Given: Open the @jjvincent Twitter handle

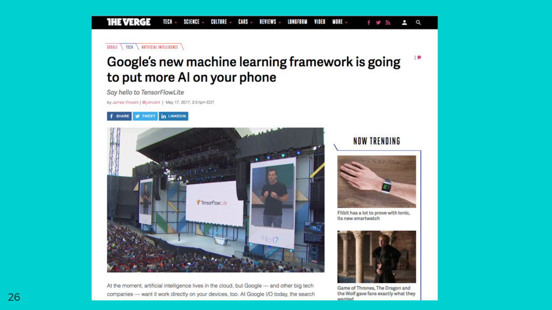Looking at the screenshot, I should tap(151, 103).
